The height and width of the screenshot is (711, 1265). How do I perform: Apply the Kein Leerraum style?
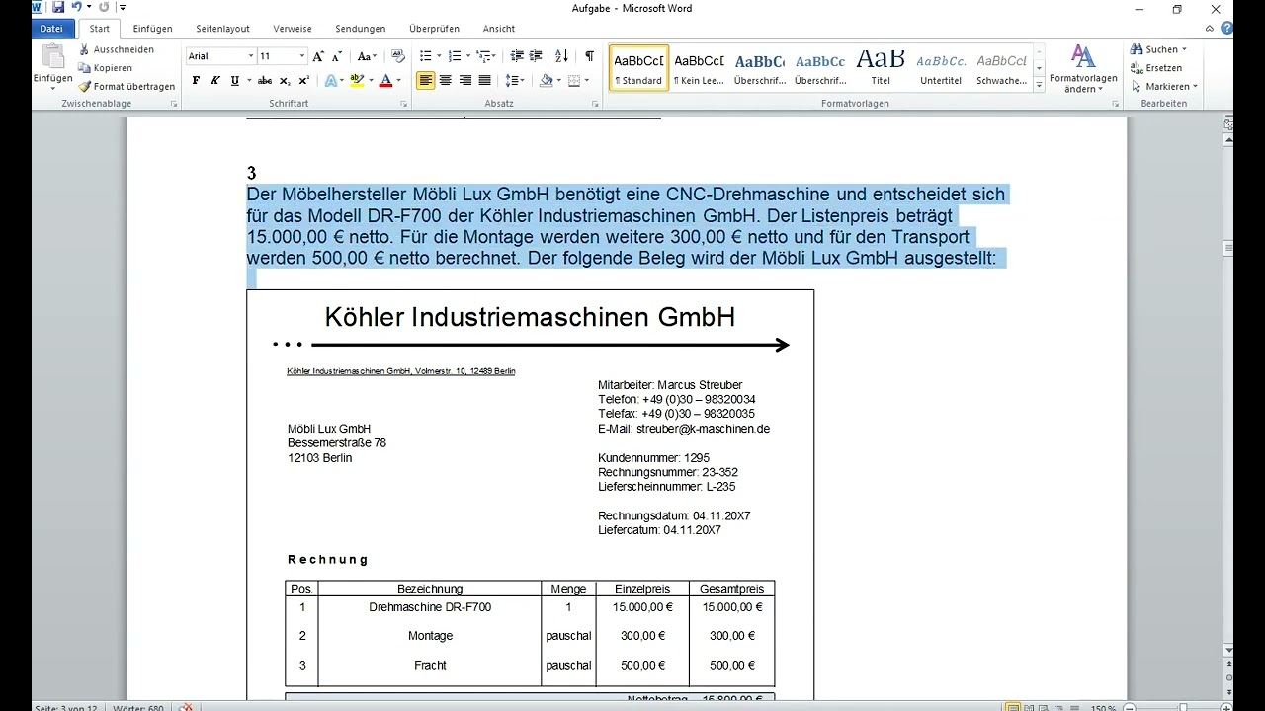[699, 68]
